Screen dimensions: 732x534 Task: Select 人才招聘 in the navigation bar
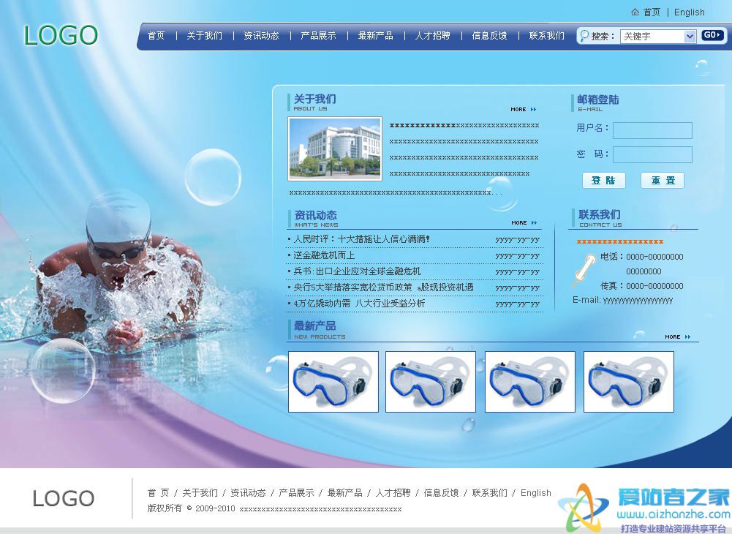pos(432,36)
